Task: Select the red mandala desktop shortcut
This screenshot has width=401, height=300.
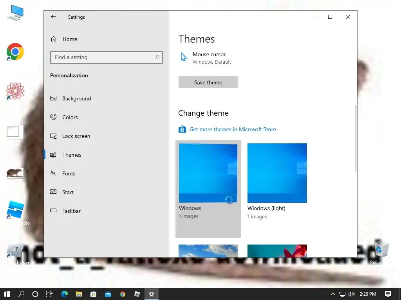Action: (15, 91)
